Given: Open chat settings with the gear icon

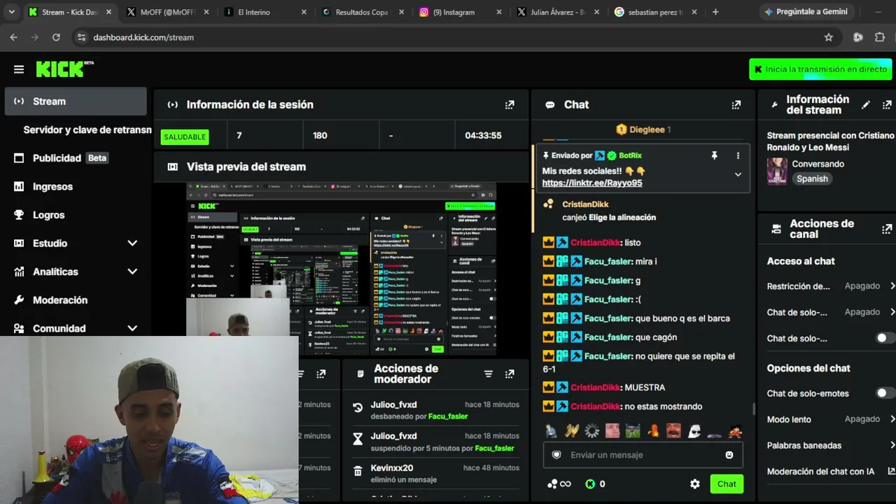Looking at the screenshot, I should pyautogui.click(x=695, y=484).
